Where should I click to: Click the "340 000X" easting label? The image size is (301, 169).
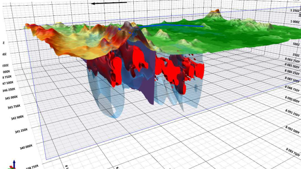pos(26,147)
